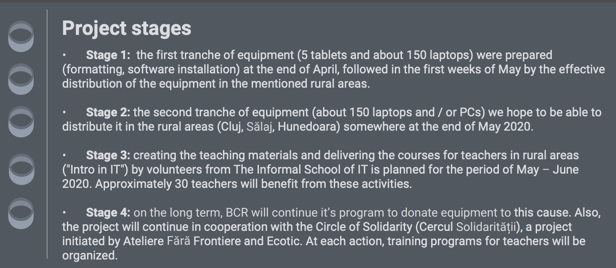Viewport: 616px width, 268px height.
Task: Click the word Sălaj in Stage 2
Action: (260, 127)
